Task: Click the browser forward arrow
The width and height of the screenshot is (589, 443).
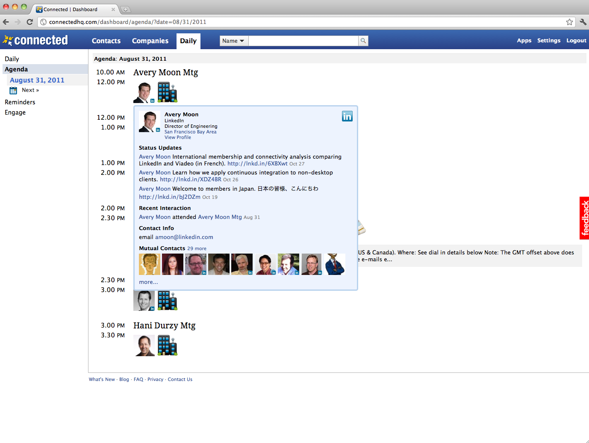Action: tap(18, 22)
